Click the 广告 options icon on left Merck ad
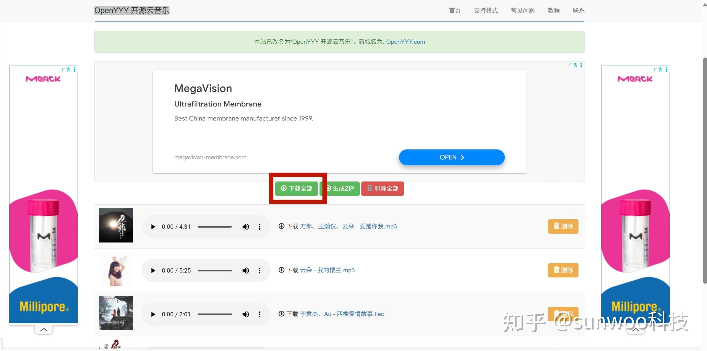707x351 pixels. click(74, 69)
